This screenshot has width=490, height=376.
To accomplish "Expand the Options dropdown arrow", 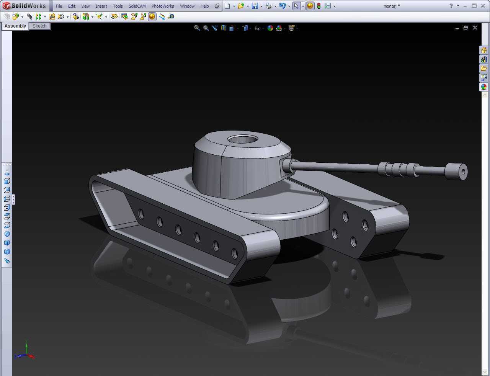I will [334, 6].
